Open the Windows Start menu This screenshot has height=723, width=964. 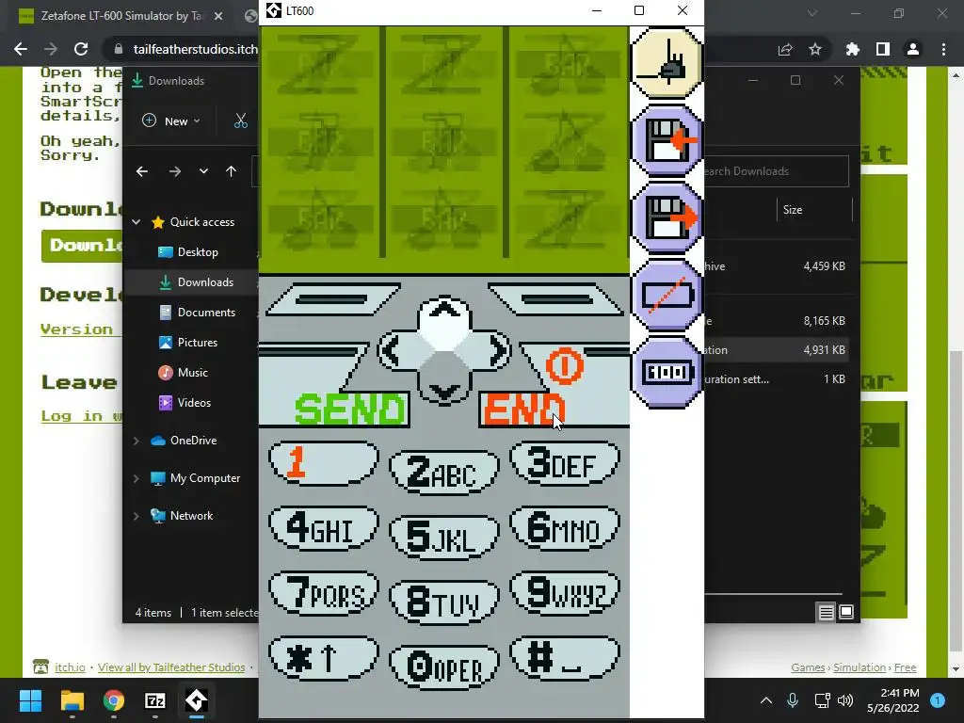click(x=30, y=700)
